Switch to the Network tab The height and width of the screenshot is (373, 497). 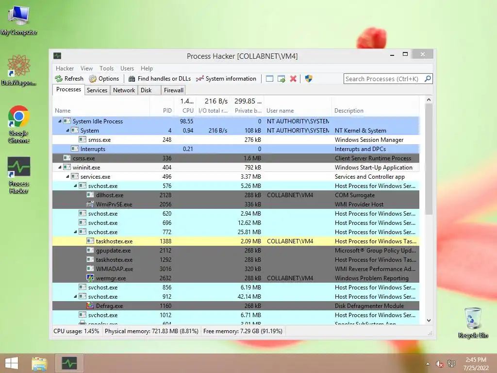pyautogui.click(x=124, y=90)
